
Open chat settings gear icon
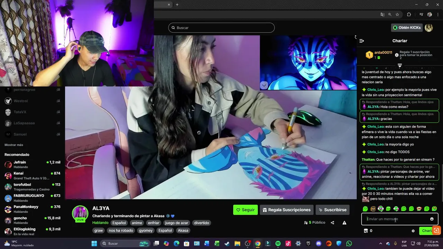[x=413, y=231]
